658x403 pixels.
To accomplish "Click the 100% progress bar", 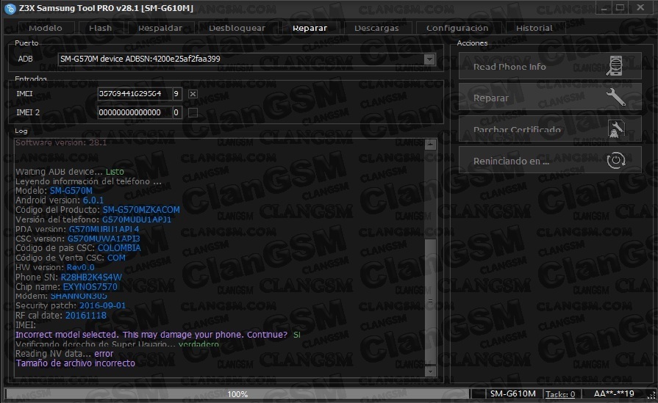I will pos(237,394).
